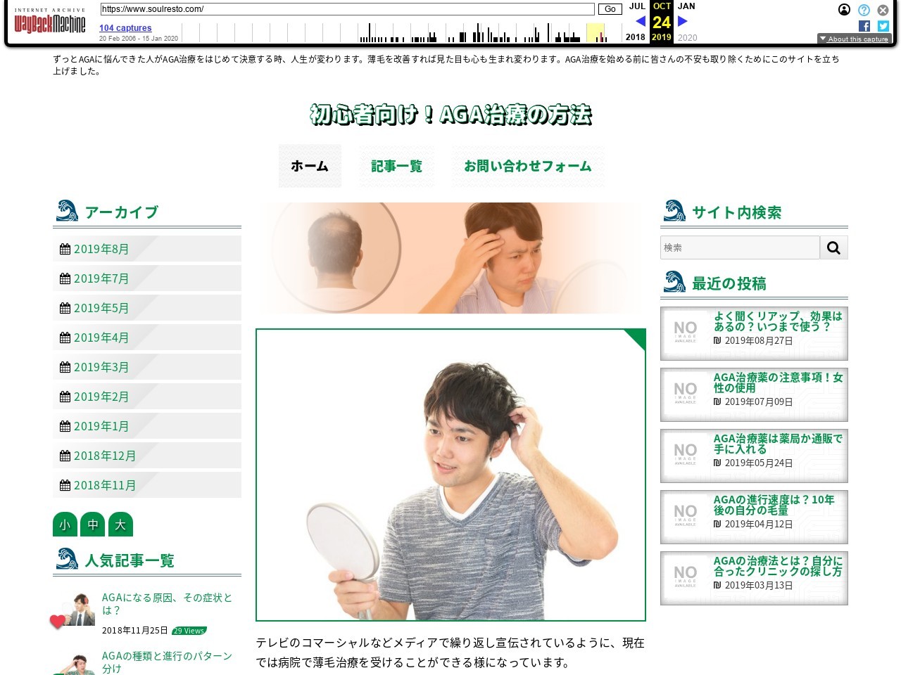Open お問い合わせフォーム contact page
Screen dimensions: 901x675
[x=527, y=166]
